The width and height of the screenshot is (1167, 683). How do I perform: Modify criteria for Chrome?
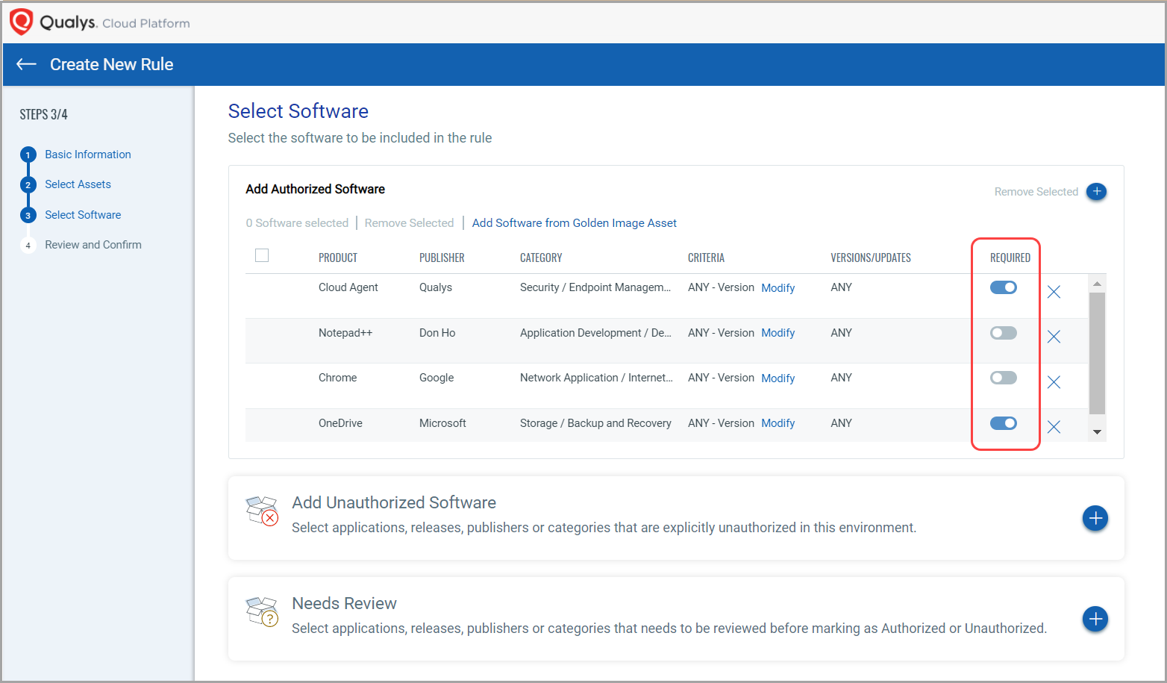pyautogui.click(x=778, y=378)
